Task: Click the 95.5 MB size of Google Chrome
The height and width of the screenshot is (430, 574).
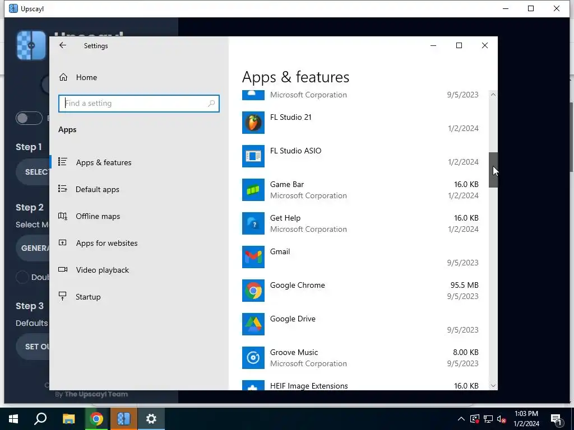Action: coord(464,285)
